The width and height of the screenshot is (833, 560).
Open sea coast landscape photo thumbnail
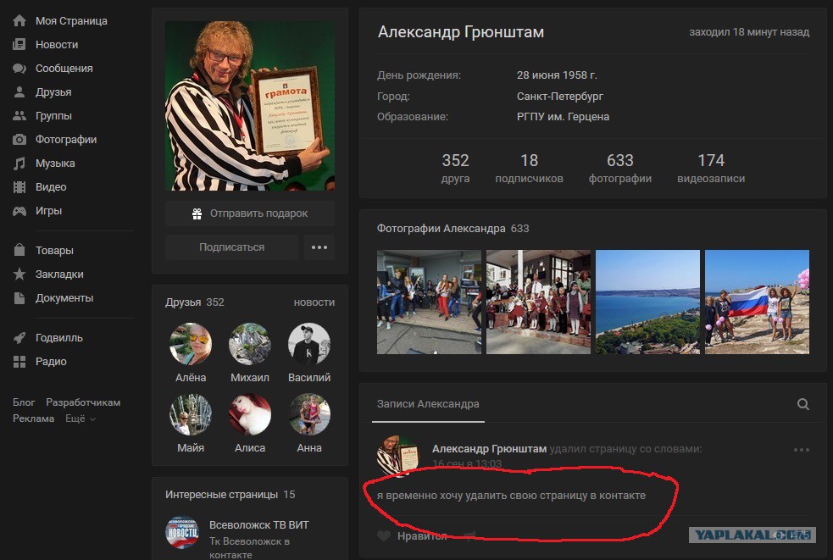tap(647, 302)
